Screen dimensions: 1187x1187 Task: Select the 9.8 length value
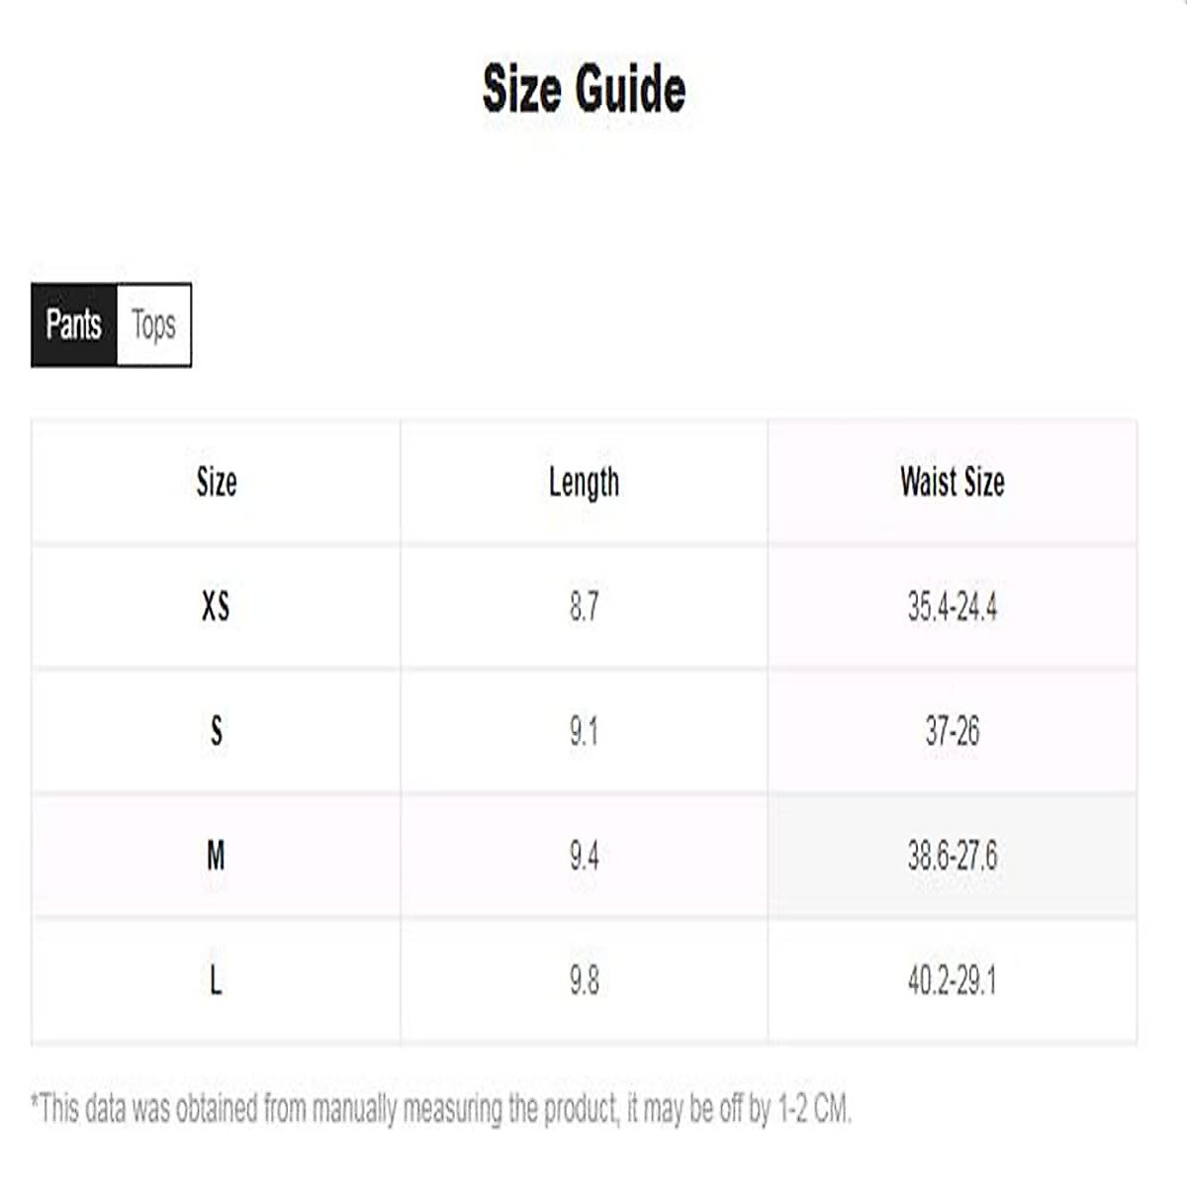(584, 980)
